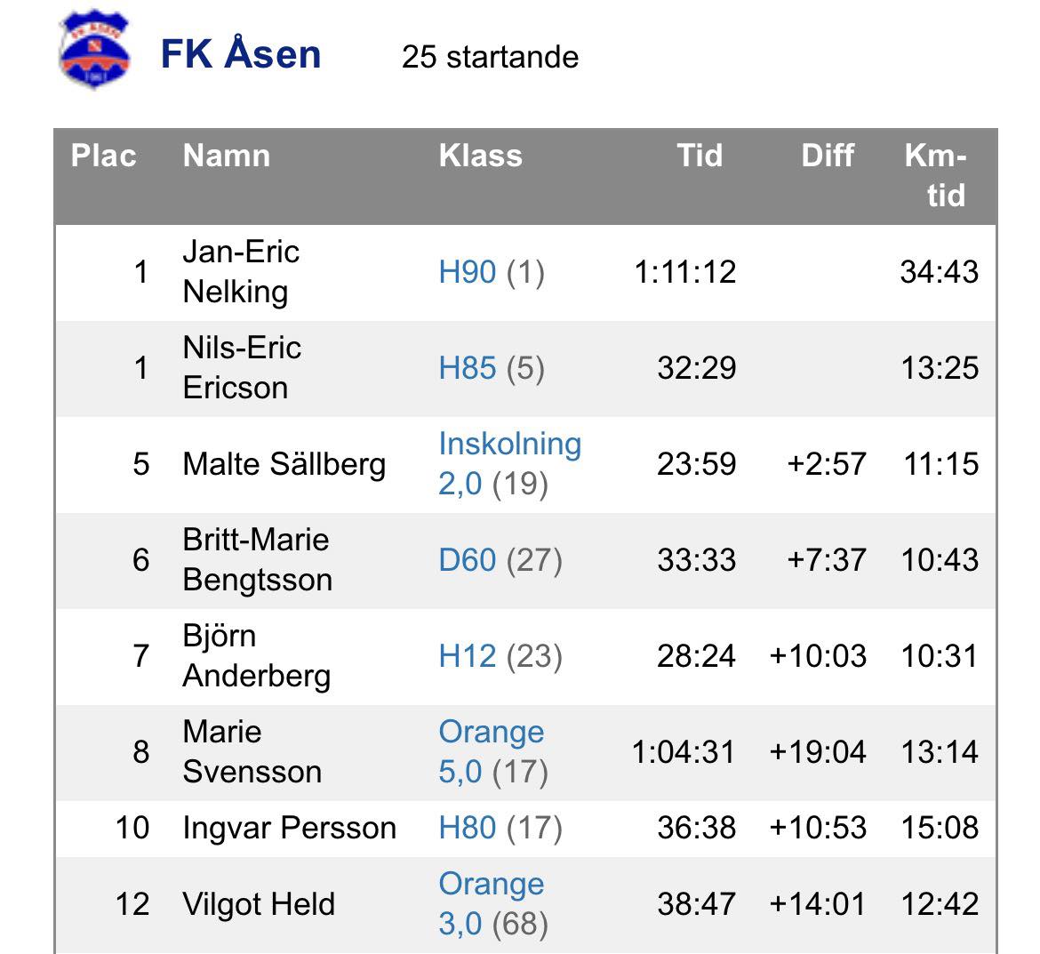1040x954 pixels.
Task: Open the H80 class link
Action: click(467, 828)
